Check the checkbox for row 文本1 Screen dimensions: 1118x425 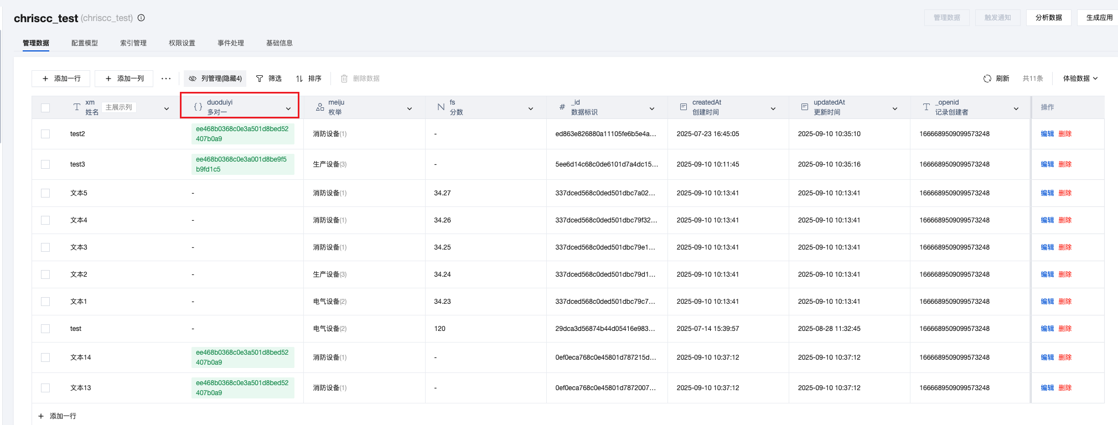pos(45,302)
